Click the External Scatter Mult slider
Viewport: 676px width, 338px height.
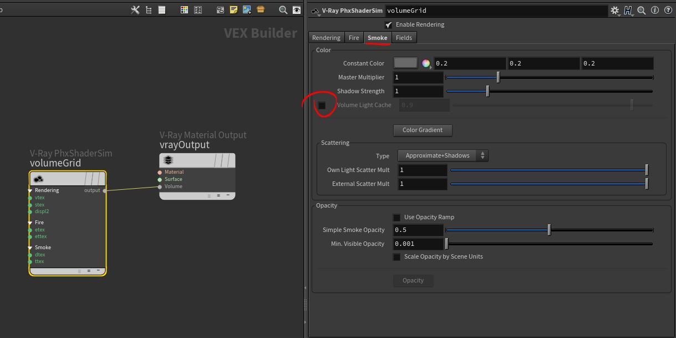[550, 184]
